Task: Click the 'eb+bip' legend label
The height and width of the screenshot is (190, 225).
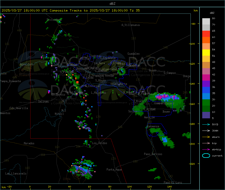Action: tap(216, 150)
